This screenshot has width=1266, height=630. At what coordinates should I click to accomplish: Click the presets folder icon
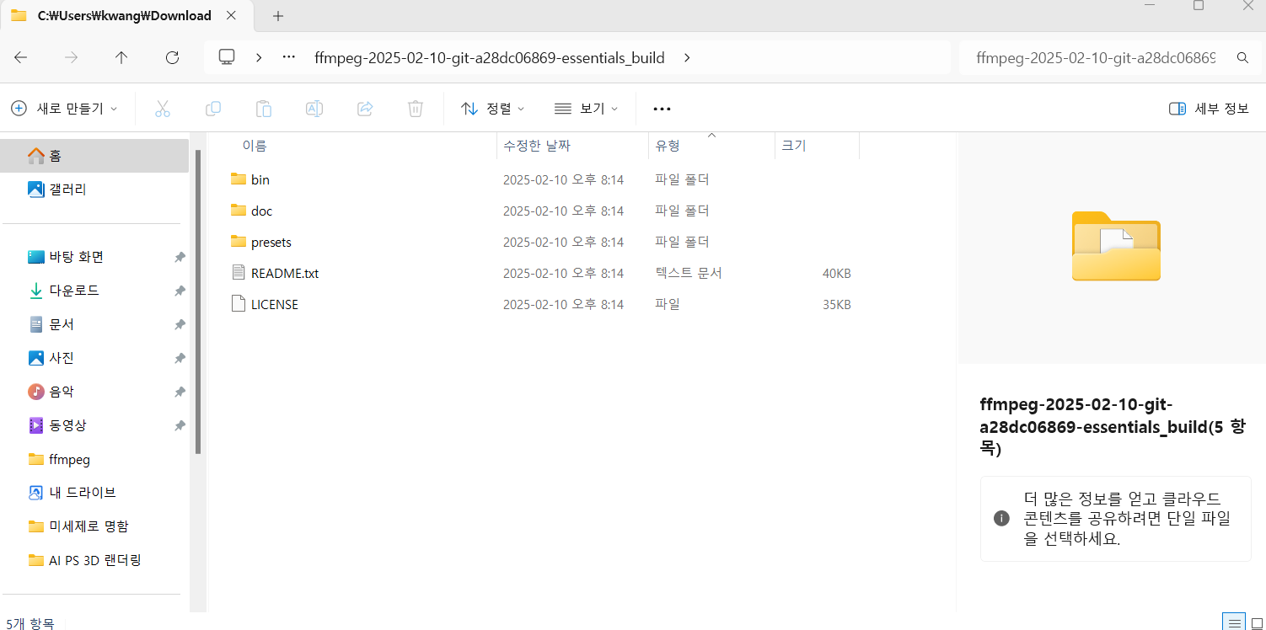238,242
